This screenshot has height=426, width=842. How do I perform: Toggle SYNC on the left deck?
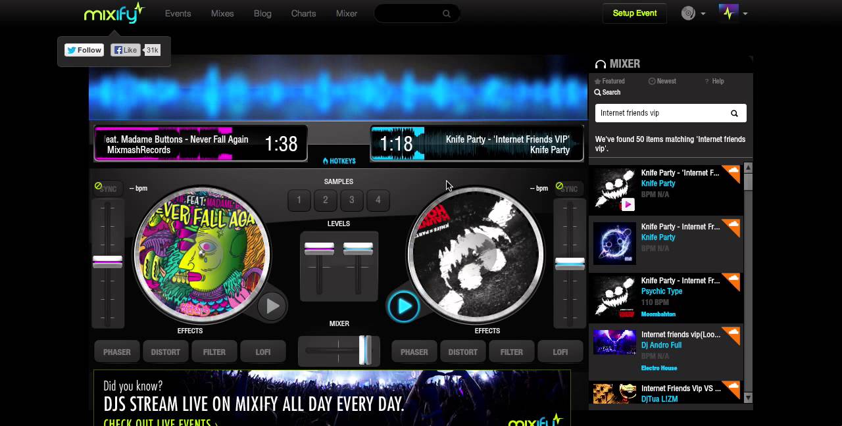pyautogui.click(x=108, y=189)
